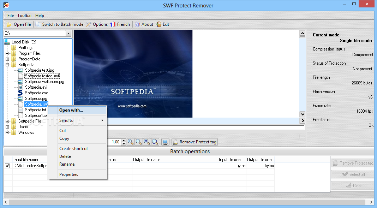This screenshot has width=377, height=208.
Task: Open the Options toolbar item
Action: (97, 24)
